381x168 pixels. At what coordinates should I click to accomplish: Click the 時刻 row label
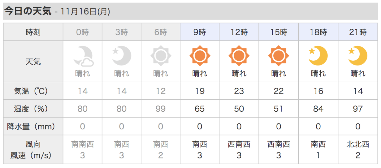(x=33, y=32)
